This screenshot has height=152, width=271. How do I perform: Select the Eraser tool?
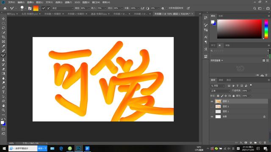point(3,69)
